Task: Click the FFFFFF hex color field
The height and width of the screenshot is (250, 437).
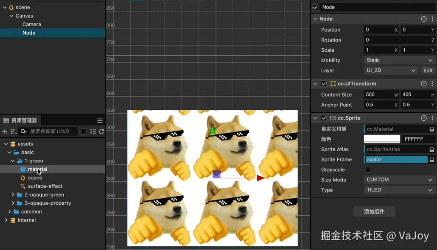Action: (418, 139)
